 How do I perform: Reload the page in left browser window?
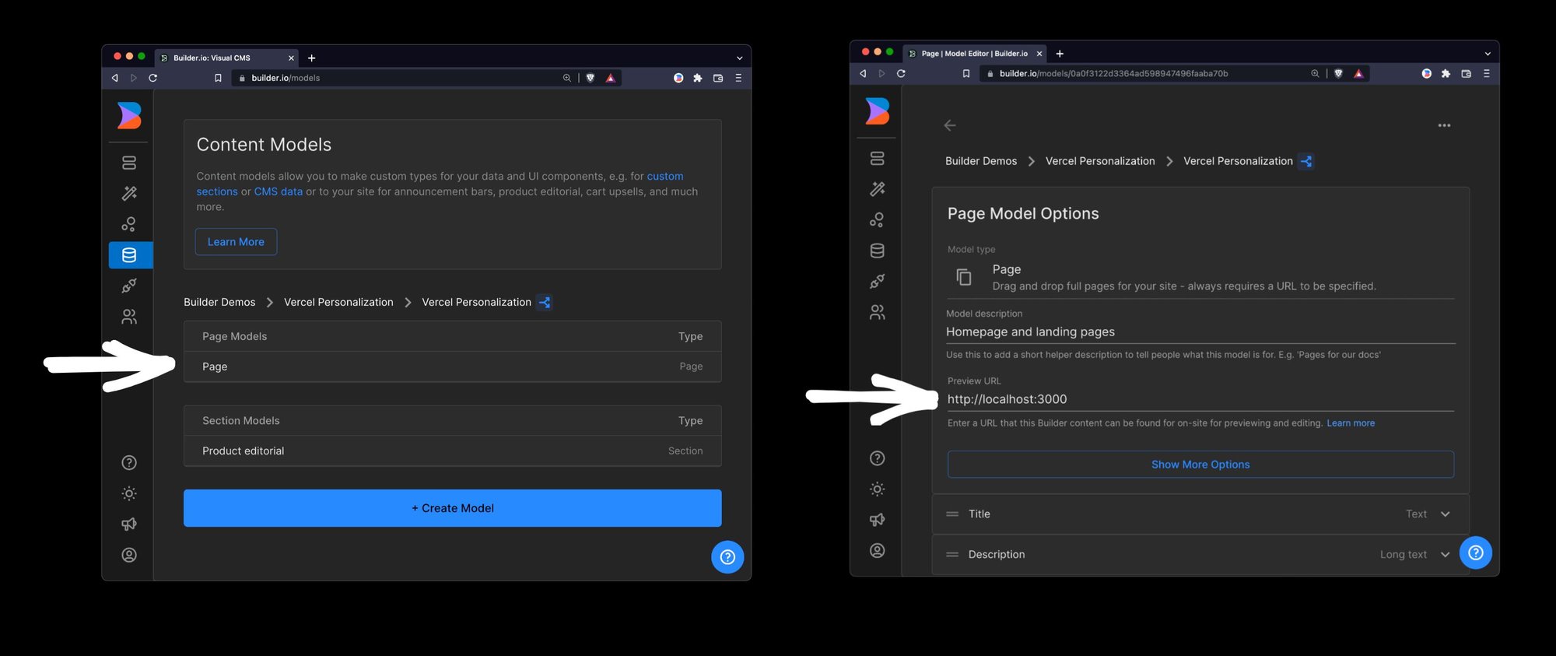click(x=153, y=78)
